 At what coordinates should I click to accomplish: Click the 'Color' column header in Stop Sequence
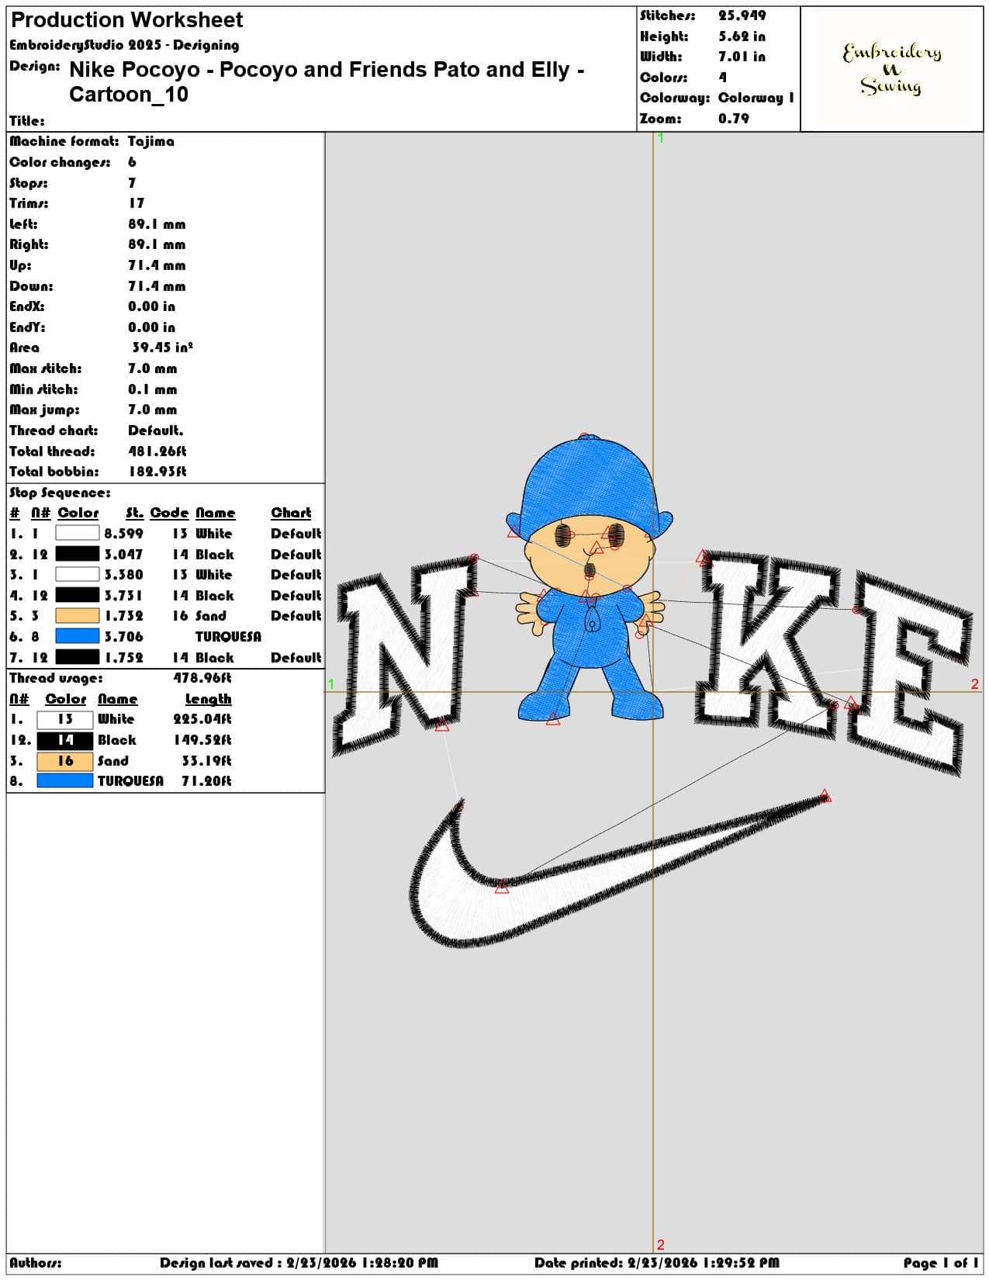coord(78,513)
